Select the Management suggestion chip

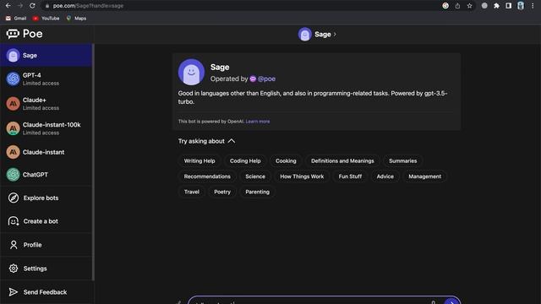tap(424, 176)
